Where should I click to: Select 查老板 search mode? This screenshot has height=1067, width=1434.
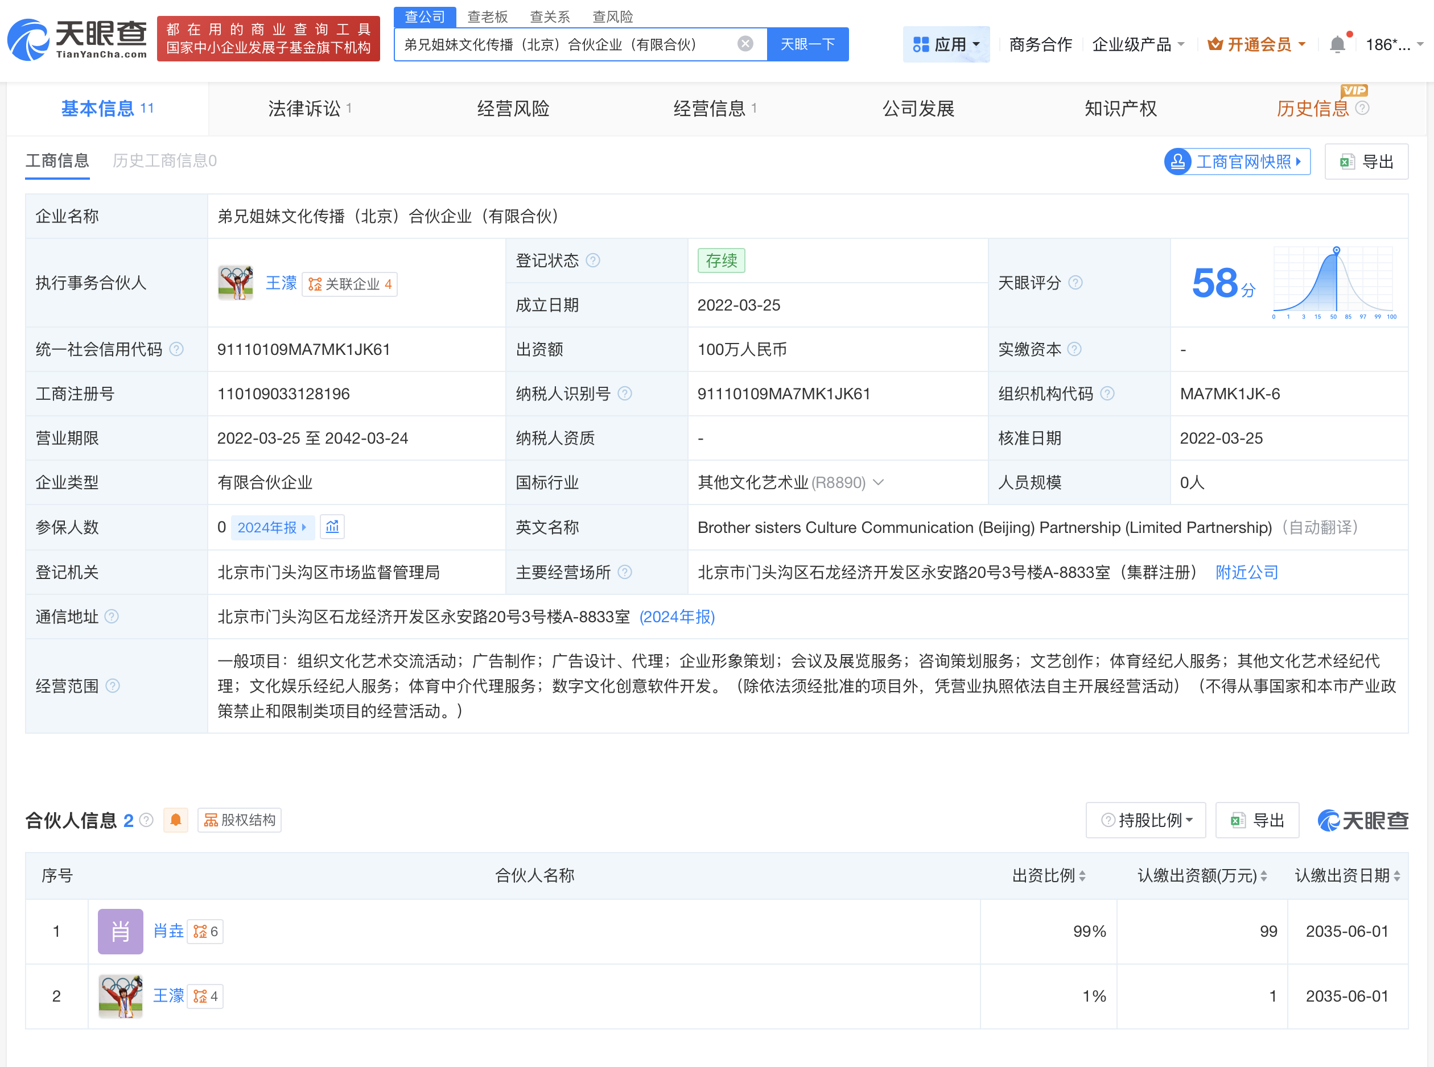(x=487, y=17)
